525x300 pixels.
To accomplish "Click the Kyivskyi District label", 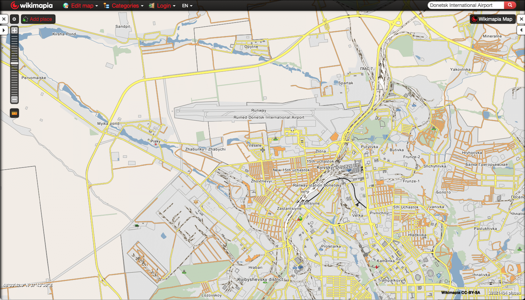I will click(334, 167).
